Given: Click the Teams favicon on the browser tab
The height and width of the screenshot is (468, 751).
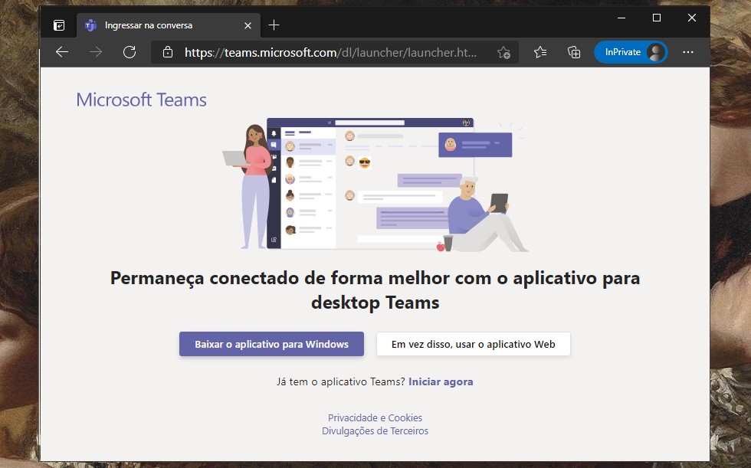Looking at the screenshot, I should click(90, 25).
